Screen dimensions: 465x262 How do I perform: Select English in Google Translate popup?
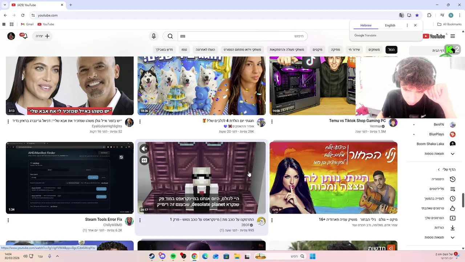tap(390, 25)
